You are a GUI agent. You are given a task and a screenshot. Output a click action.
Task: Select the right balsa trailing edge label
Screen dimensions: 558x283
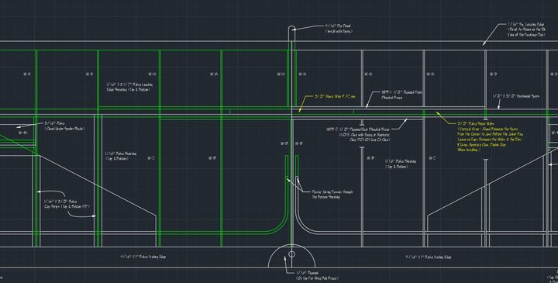tap(429, 257)
